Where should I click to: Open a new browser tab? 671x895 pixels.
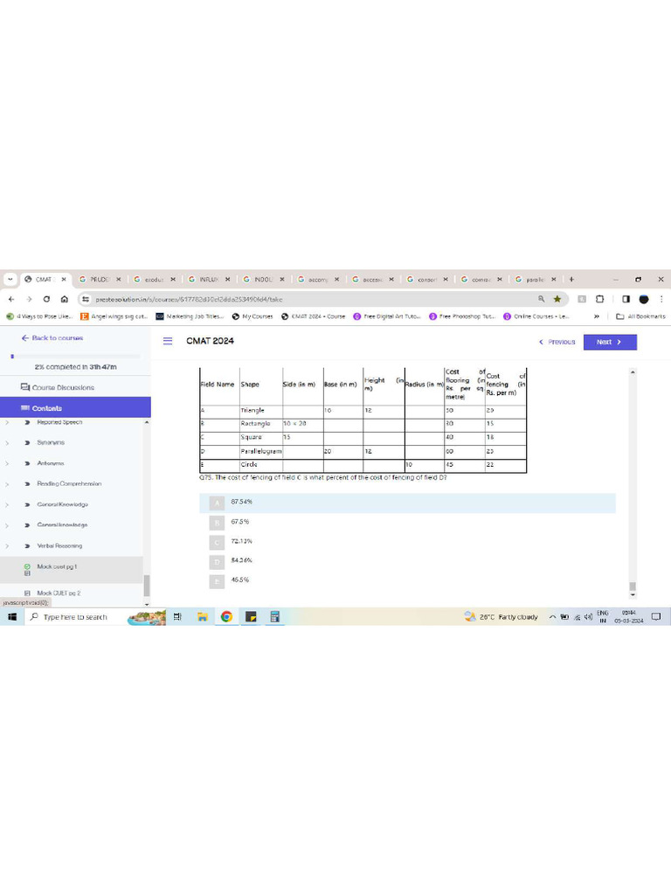[571, 280]
